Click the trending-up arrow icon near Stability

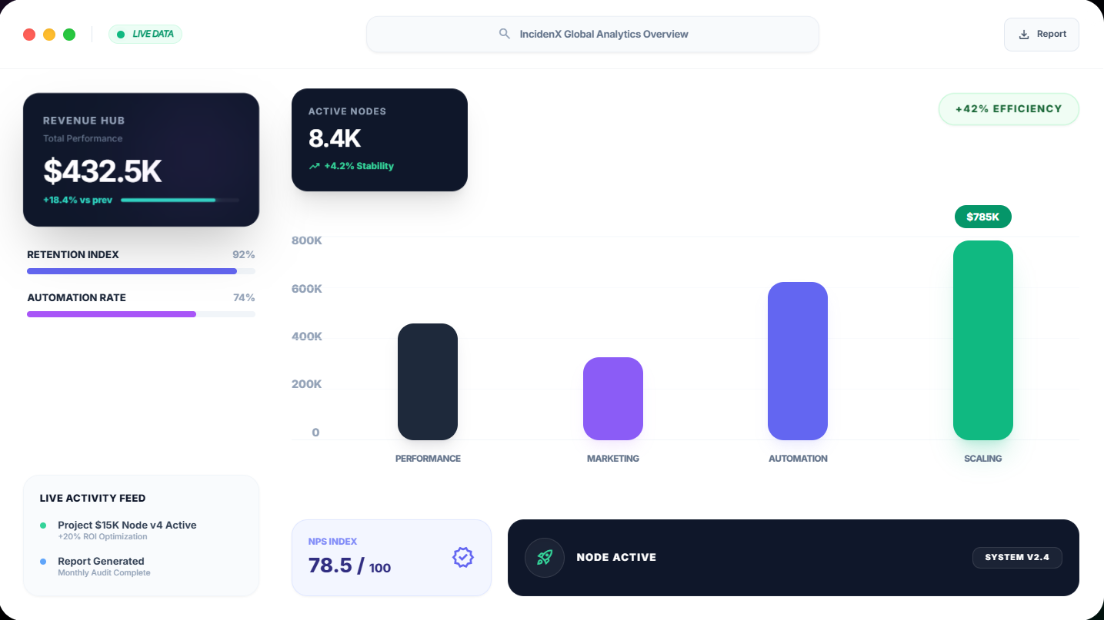pyautogui.click(x=314, y=166)
